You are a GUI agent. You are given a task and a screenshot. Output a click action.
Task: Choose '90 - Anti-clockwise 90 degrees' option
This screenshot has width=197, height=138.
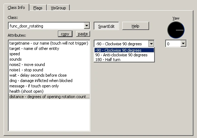[x=124, y=55]
